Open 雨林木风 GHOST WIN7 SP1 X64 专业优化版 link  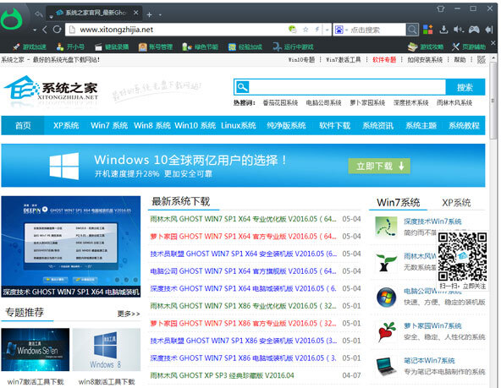coord(243,219)
